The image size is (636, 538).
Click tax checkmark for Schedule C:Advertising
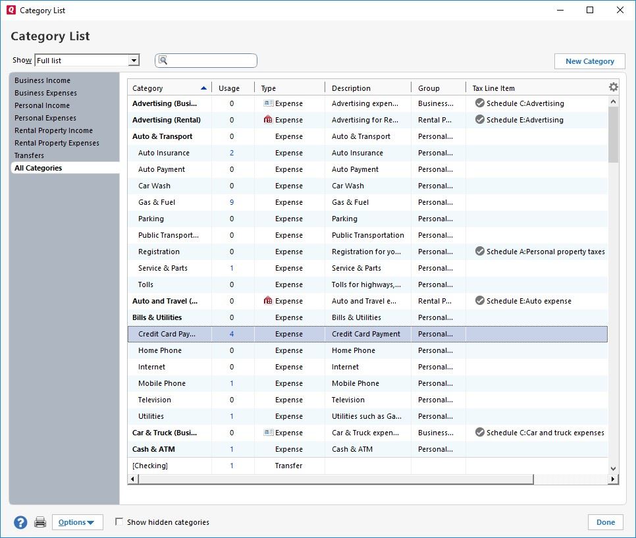pos(479,103)
